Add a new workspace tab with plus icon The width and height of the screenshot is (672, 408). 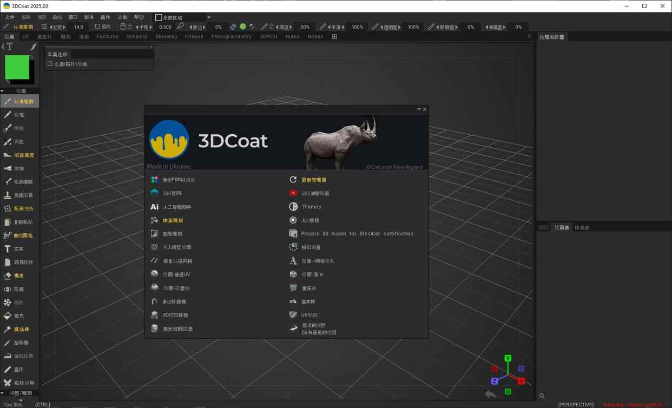point(334,37)
